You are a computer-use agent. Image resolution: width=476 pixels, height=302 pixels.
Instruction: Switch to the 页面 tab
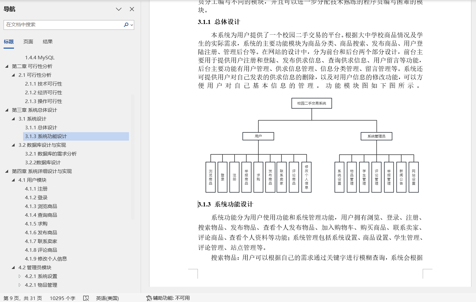click(x=28, y=42)
